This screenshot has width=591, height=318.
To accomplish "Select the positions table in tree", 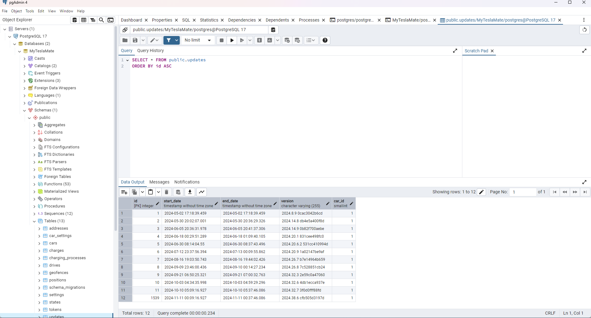I will (58, 280).
